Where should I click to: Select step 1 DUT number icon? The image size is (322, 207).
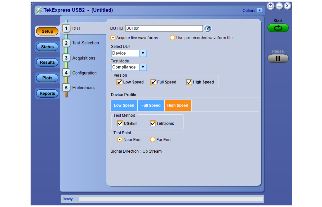[66, 28]
